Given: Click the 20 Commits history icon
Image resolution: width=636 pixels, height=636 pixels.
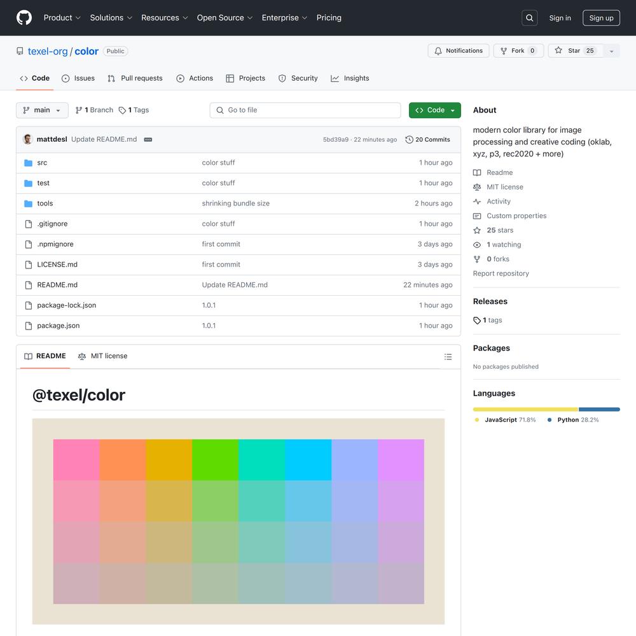Looking at the screenshot, I should pyautogui.click(x=409, y=140).
